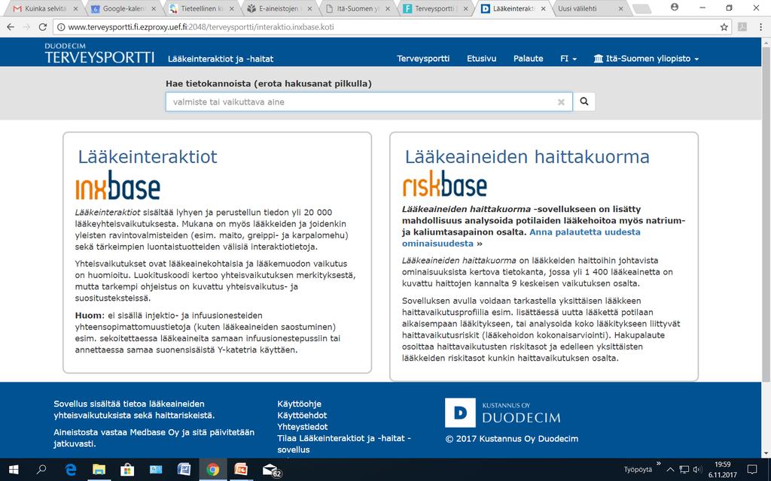This screenshot has height=481, width=771.
Task: Switch to the Terveysportti tab
Action: 434,9
